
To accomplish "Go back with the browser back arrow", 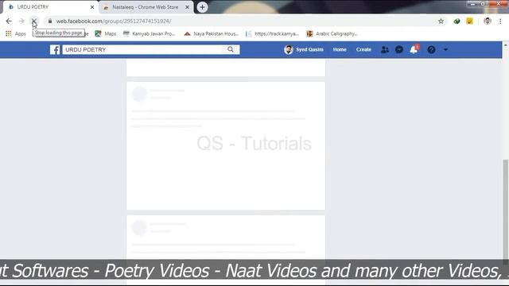I will [9, 21].
